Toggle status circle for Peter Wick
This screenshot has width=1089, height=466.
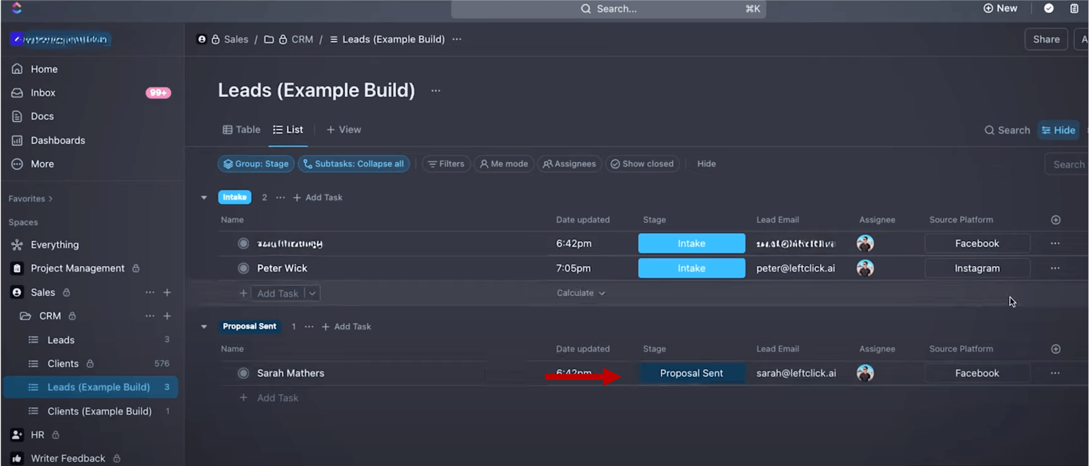[x=243, y=269]
